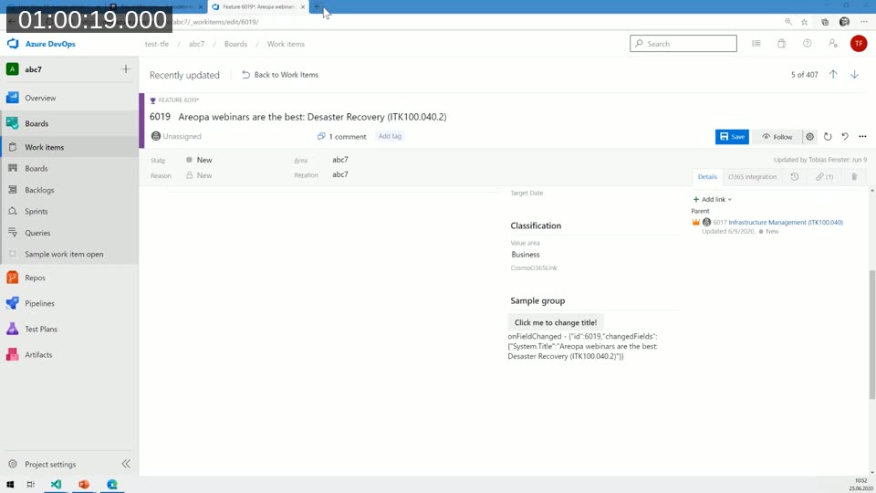Open Visual Studio Code from the taskbar
The image size is (876, 493).
tap(56, 485)
